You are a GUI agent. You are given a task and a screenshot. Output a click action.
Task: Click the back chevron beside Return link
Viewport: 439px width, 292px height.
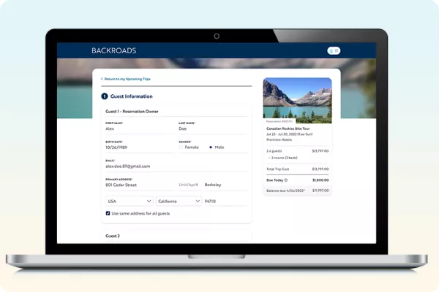point(102,78)
